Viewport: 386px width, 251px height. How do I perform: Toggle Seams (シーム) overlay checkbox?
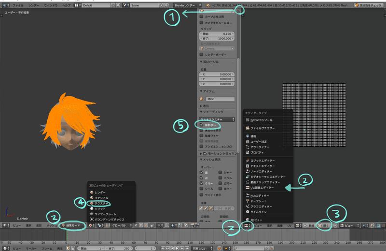coord(202,189)
